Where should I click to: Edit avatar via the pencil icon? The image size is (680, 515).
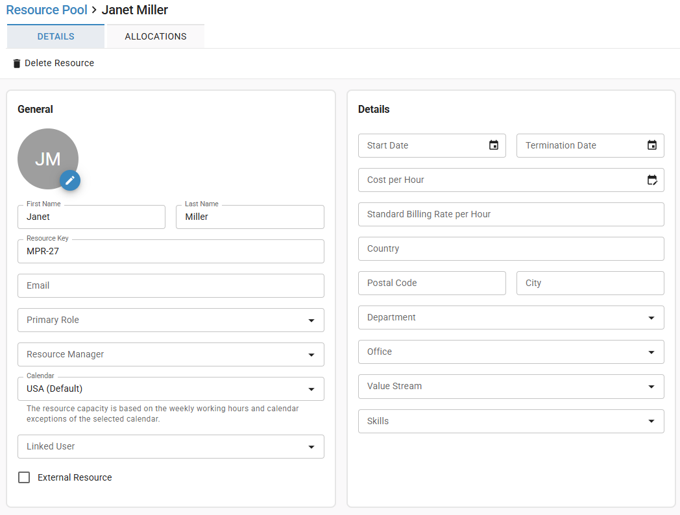[70, 180]
